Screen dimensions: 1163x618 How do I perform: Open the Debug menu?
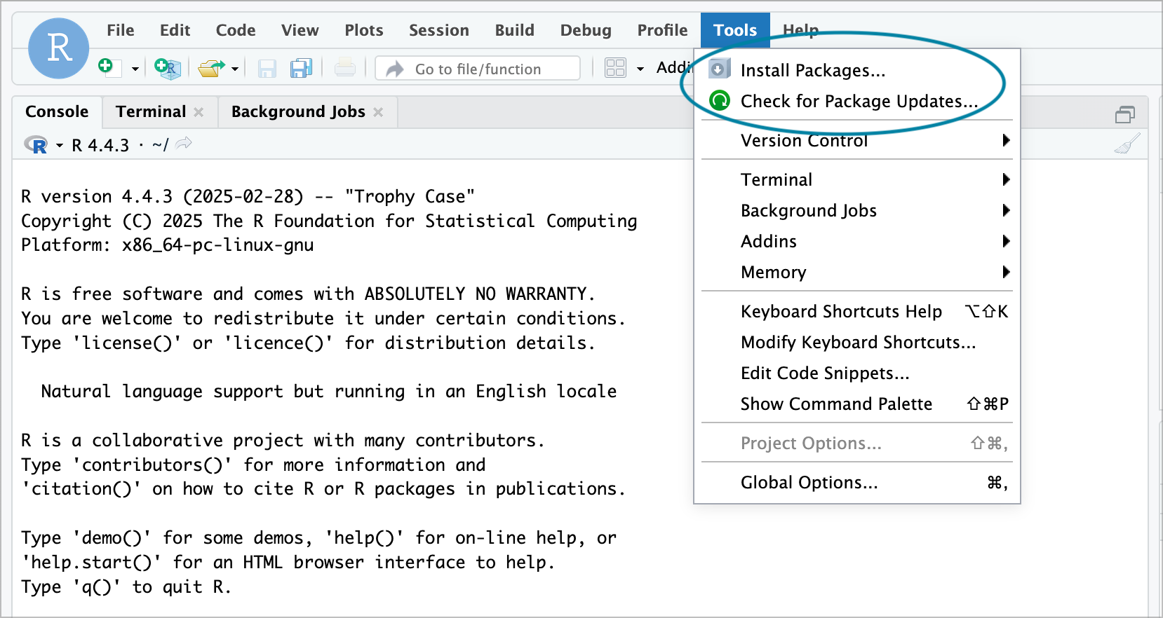pyautogui.click(x=586, y=30)
